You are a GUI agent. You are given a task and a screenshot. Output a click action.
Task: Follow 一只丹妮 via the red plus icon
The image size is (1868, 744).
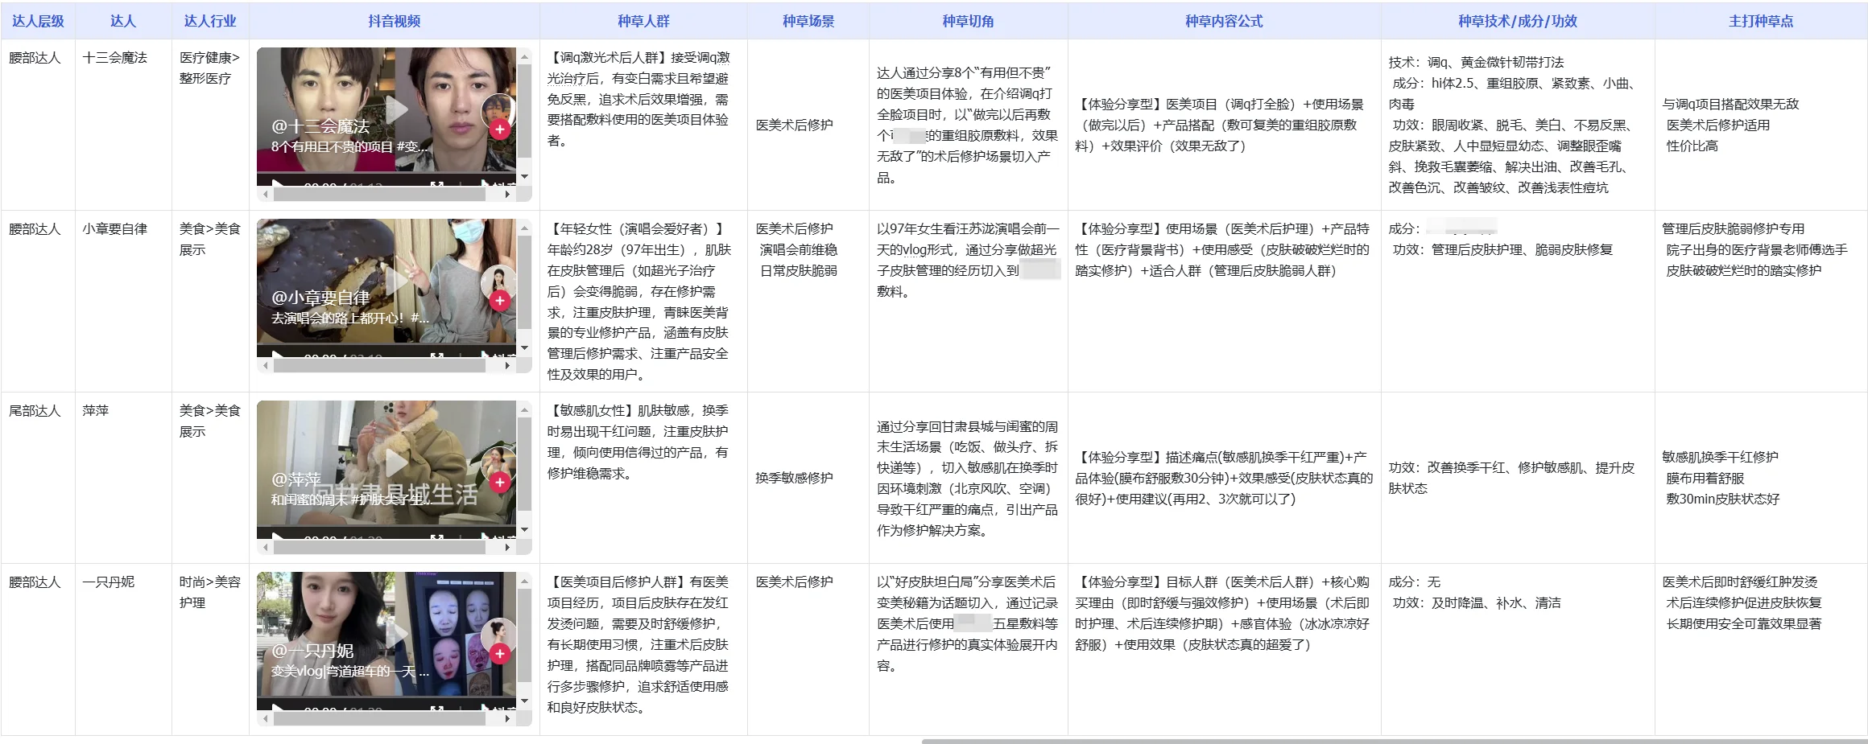[500, 653]
